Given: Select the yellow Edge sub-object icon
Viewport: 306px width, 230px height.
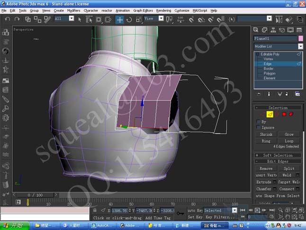Looking at the screenshot, I should tap(270, 114).
